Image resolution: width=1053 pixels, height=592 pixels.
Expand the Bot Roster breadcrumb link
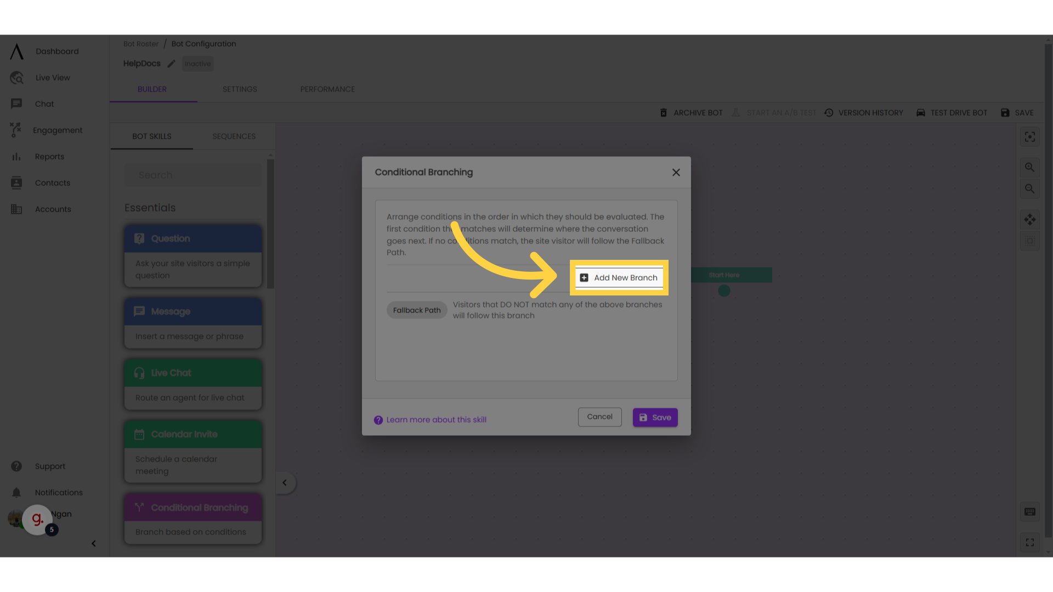(x=140, y=43)
